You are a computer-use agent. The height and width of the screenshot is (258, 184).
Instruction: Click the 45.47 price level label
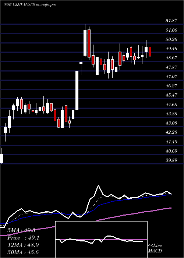point(172,95)
